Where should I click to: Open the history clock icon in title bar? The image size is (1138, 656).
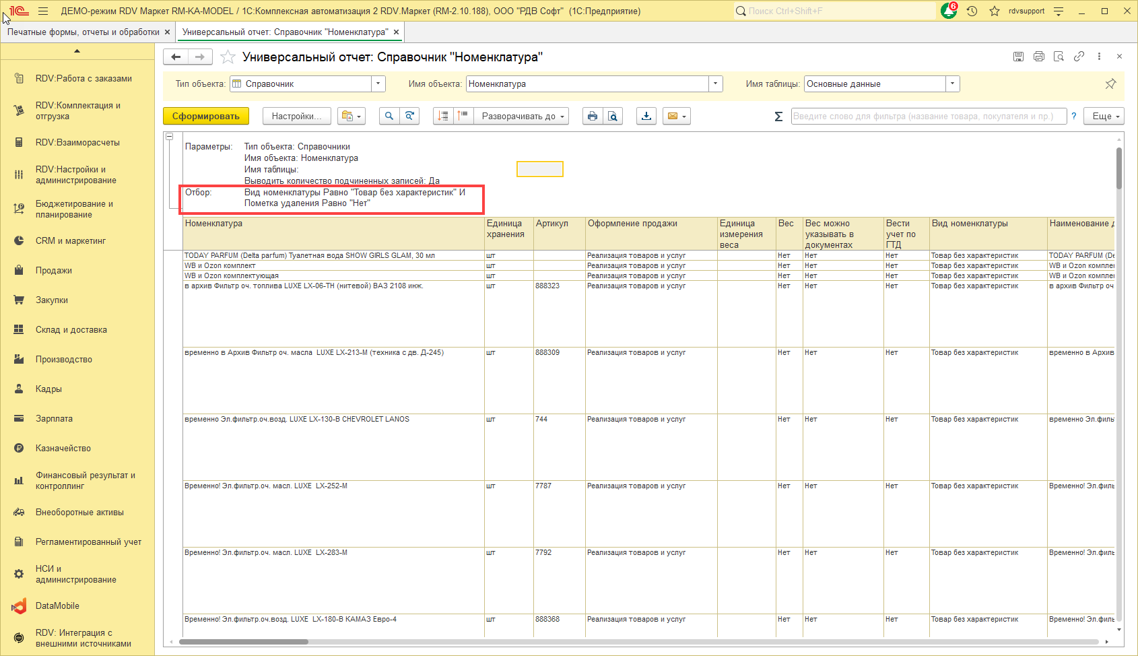(972, 11)
